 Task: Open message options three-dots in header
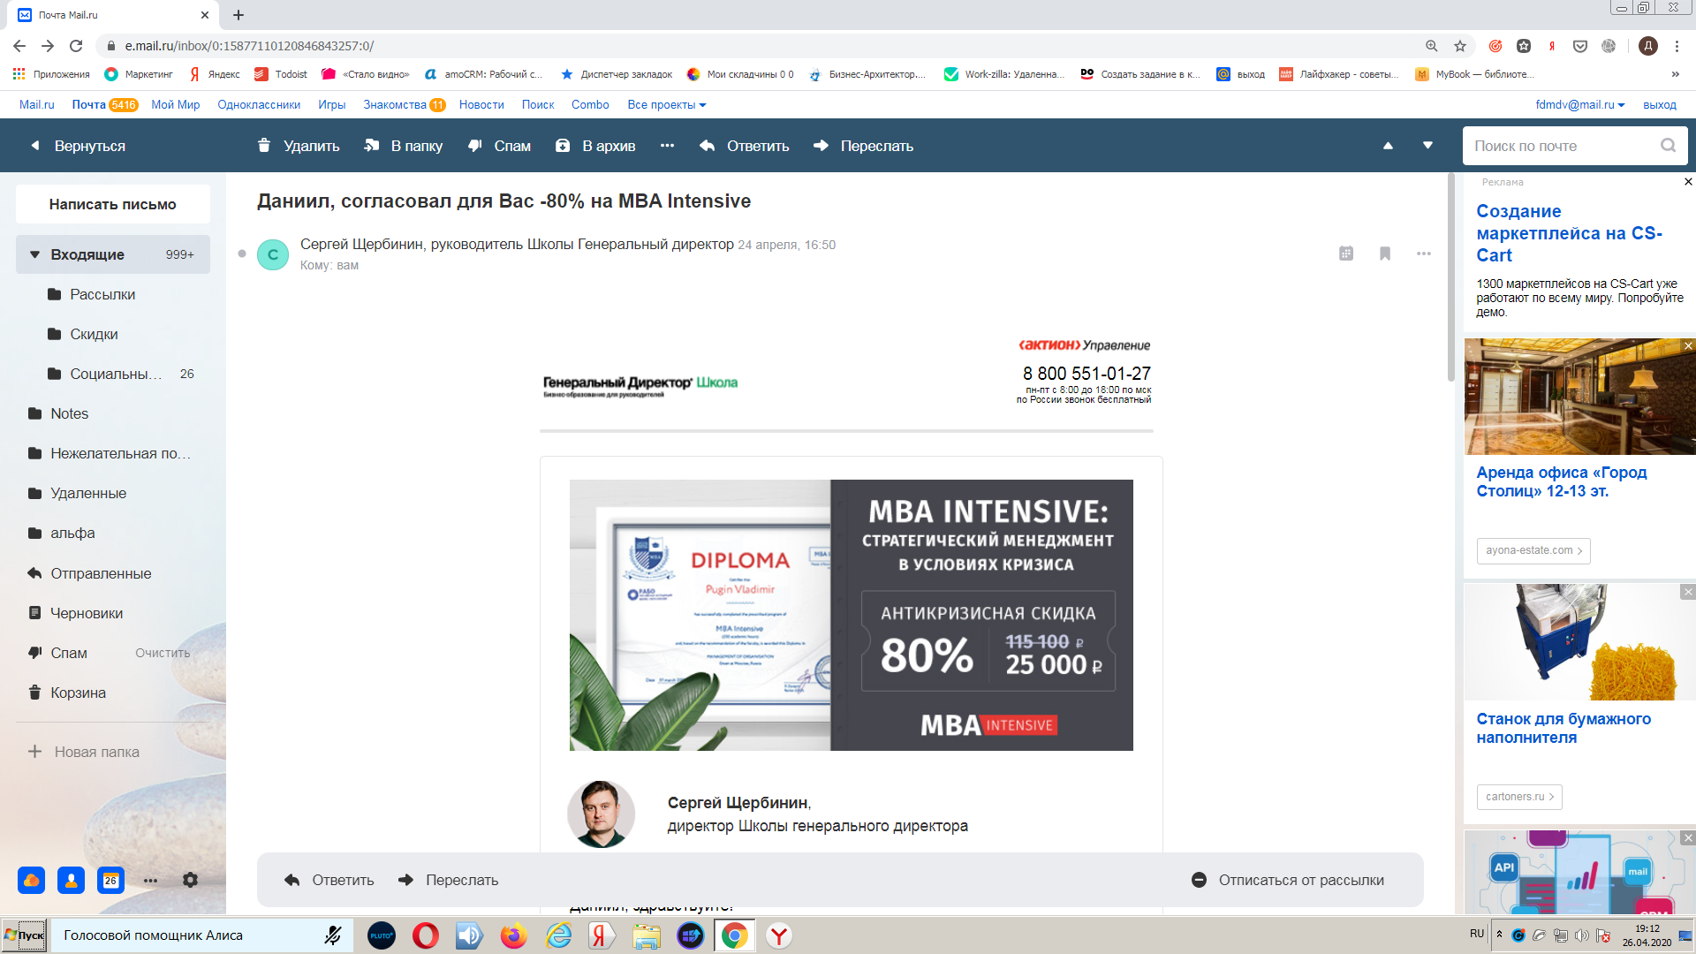point(1424,254)
